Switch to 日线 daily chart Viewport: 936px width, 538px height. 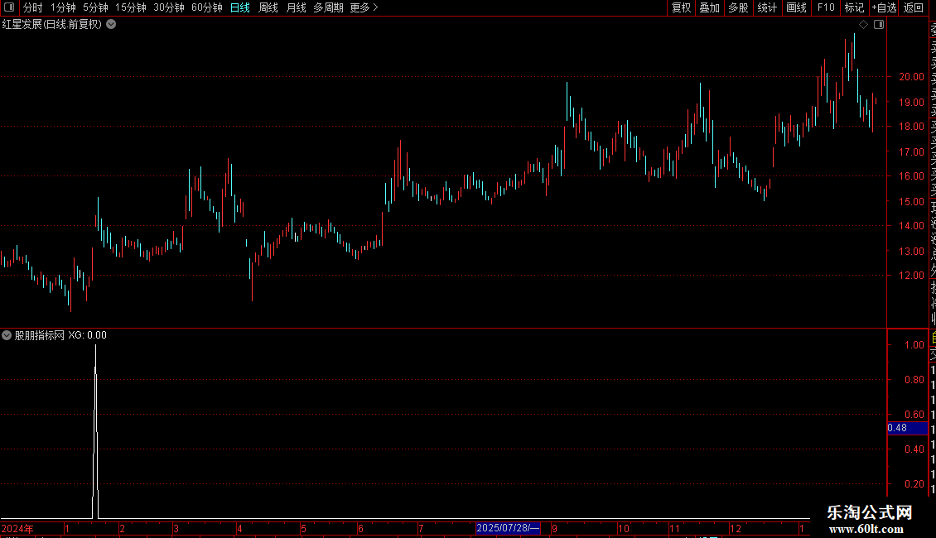[x=240, y=7]
